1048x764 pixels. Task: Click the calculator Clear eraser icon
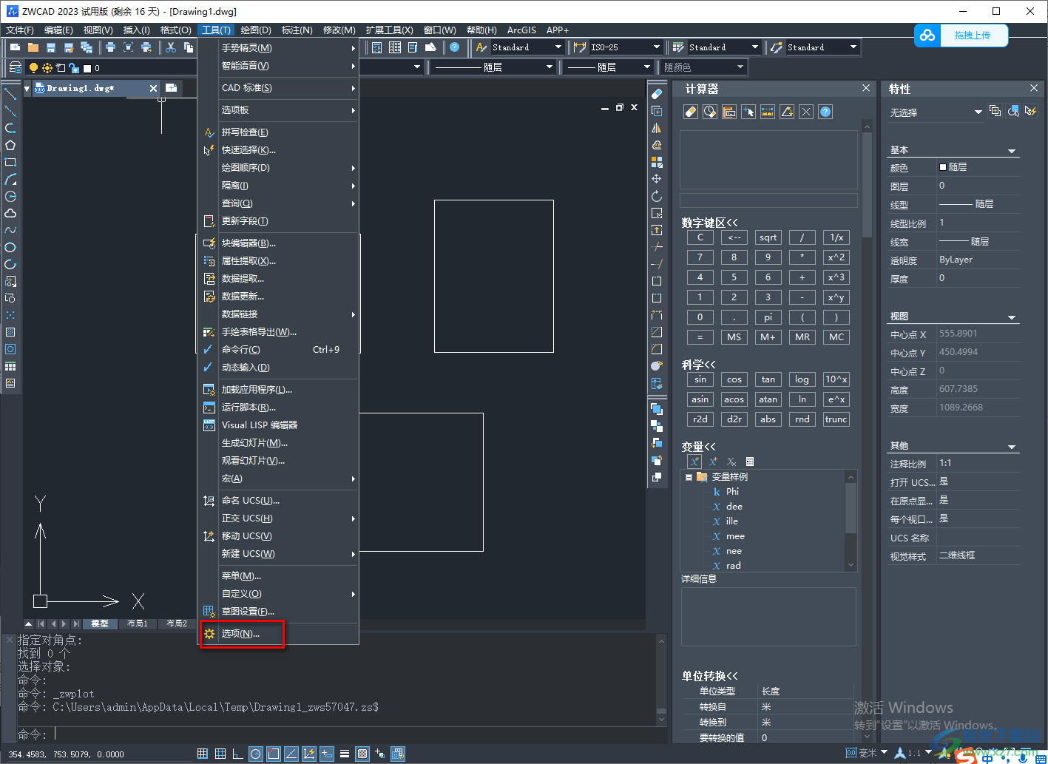[x=690, y=112]
